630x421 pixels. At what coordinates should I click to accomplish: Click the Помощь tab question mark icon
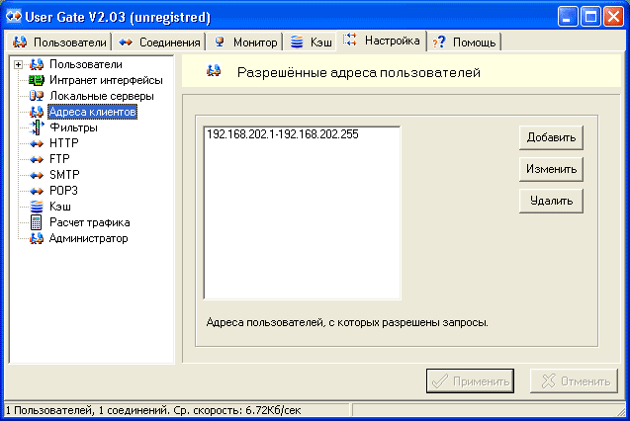[x=439, y=42]
